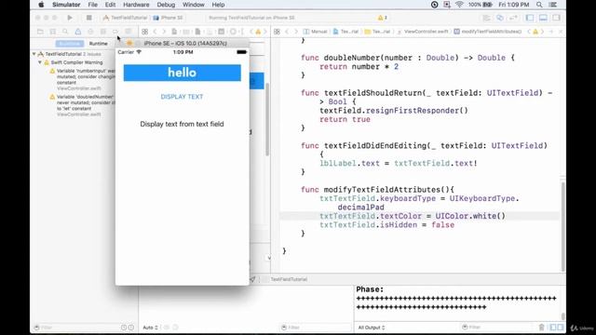Select Manual mode in the jump bar

point(316,32)
